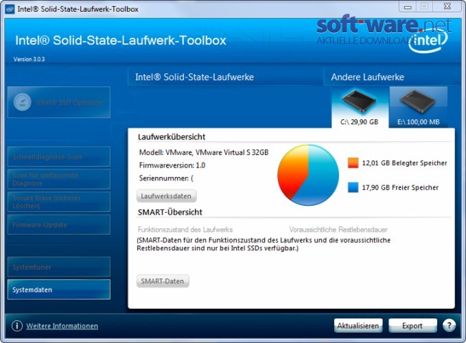
Task: Click the E: drive disk icon
Action: click(418, 102)
